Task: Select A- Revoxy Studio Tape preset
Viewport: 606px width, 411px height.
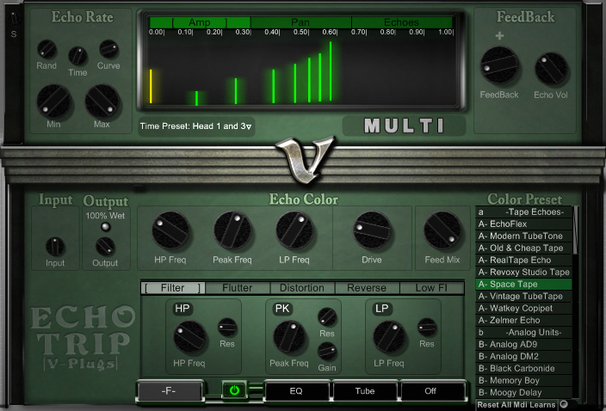Action: pyautogui.click(x=523, y=272)
